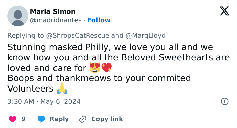Open the X logo in the corner

(224, 11)
